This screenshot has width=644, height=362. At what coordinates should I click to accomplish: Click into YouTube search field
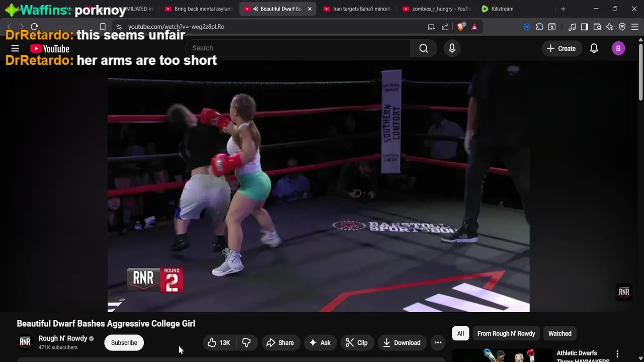click(x=298, y=48)
